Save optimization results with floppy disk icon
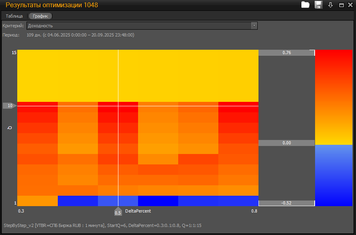Viewport: 356px width, 235px height. click(x=319, y=5)
